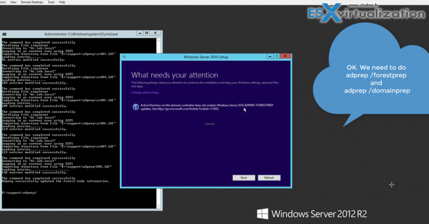The image size is (429, 224).
Task: Click the import line mentioning sch83.ldf
Action: (x=59, y=54)
